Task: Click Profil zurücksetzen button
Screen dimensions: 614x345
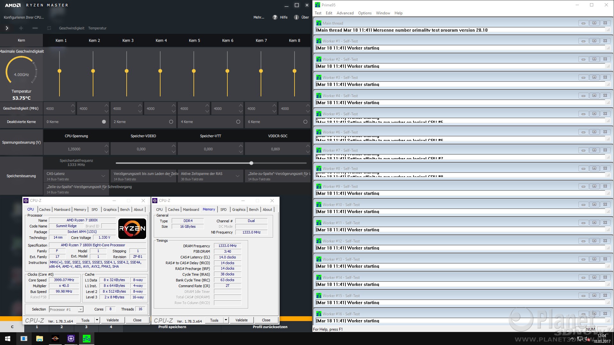Action: tap(270, 327)
